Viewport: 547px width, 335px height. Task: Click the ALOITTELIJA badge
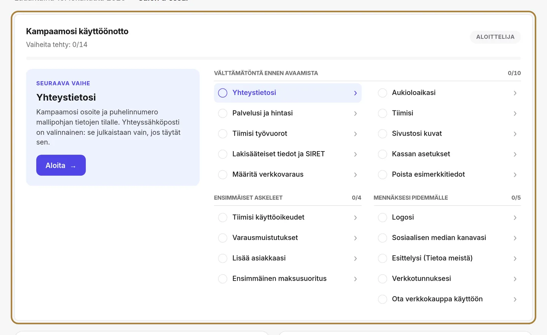click(495, 37)
